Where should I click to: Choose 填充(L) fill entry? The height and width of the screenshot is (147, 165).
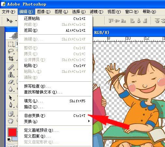click(55, 101)
